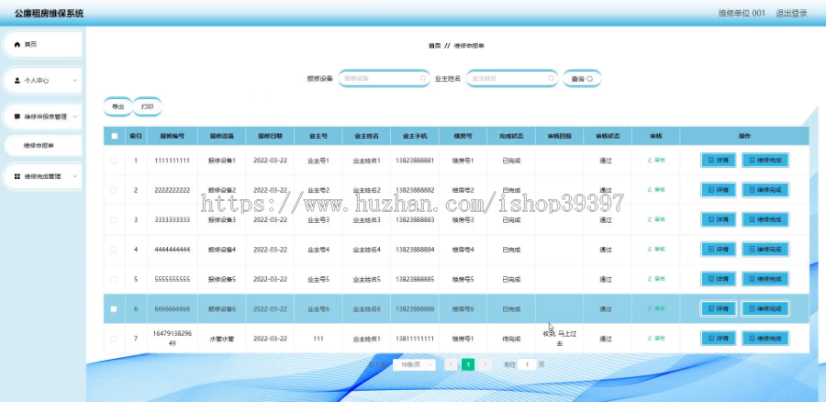Click 维修完成 for row 5555555555
Viewport: 826px width, 402px height.
(x=765, y=279)
